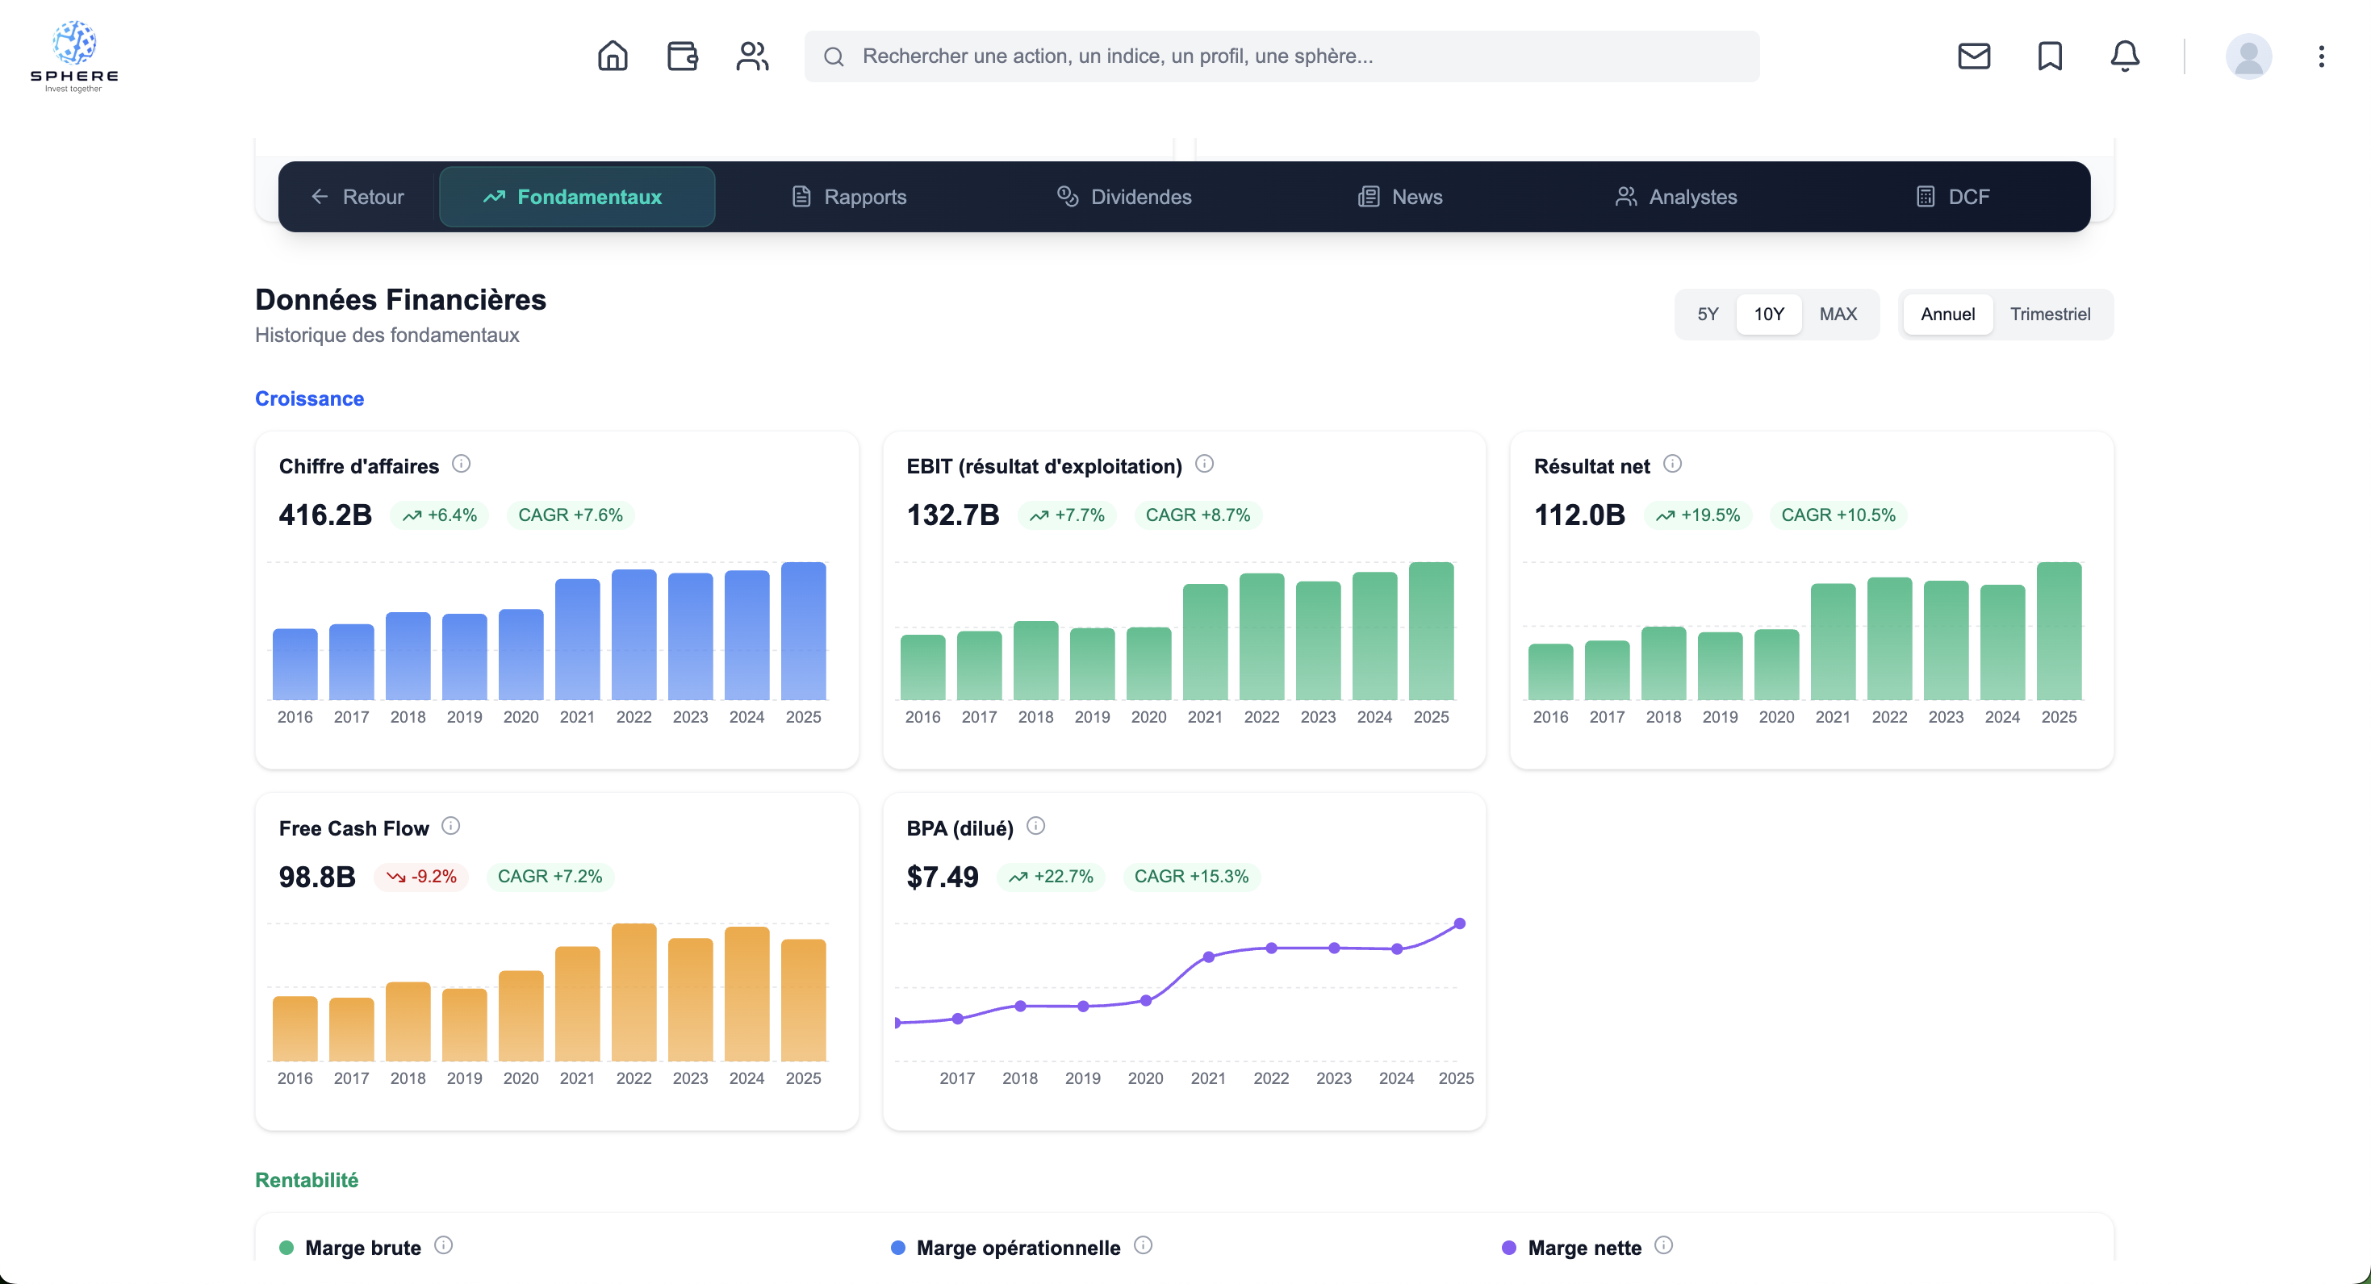Screen dimensions: 2371x1284
Task: Switch to Trimestriel view
Action: (2049, 315)
